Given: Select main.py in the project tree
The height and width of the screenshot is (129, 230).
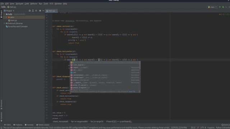Looking at the screenshot, I should [13, 20].
